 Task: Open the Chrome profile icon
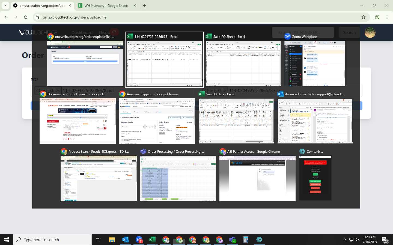pos(377,17)
